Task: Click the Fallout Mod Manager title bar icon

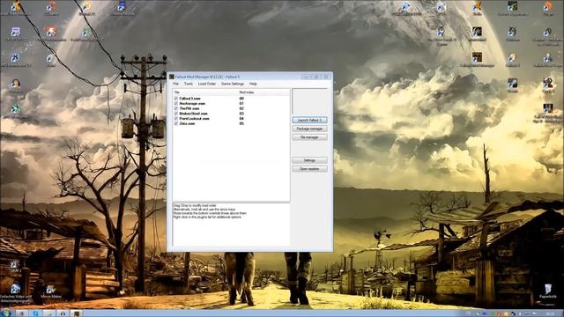Action: [x=172, y=77]
